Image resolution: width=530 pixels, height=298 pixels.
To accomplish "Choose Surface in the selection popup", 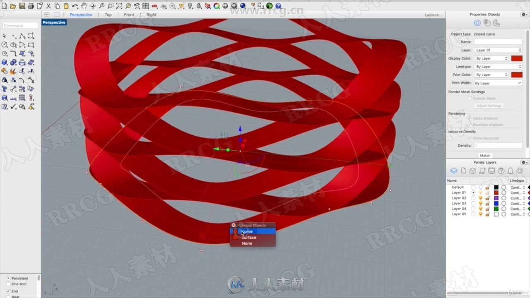I will point(253,237).
